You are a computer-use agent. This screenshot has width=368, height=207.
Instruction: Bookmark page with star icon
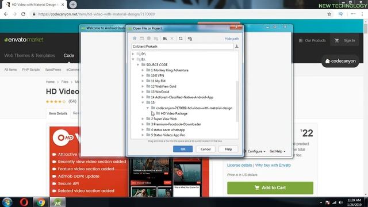pos(329,14)
